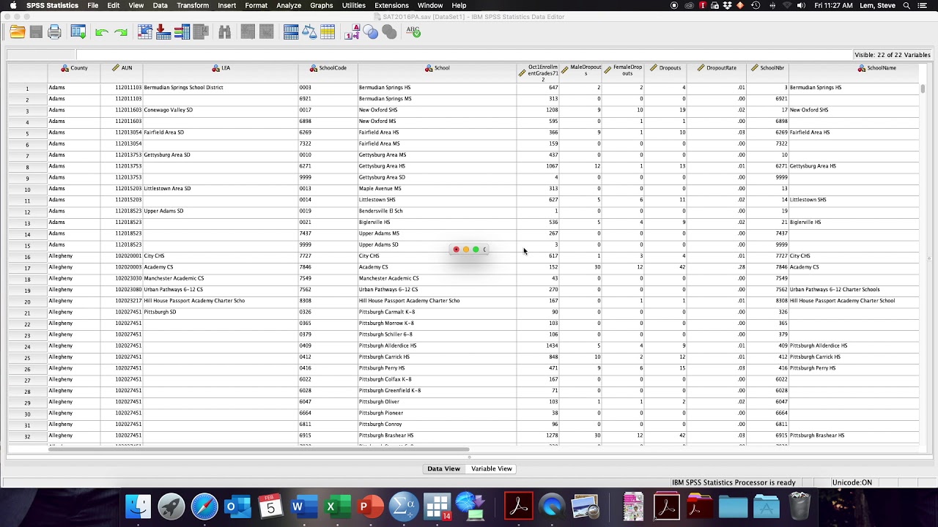
Task: Open the Extensions menu
Action: coord(391,5)
